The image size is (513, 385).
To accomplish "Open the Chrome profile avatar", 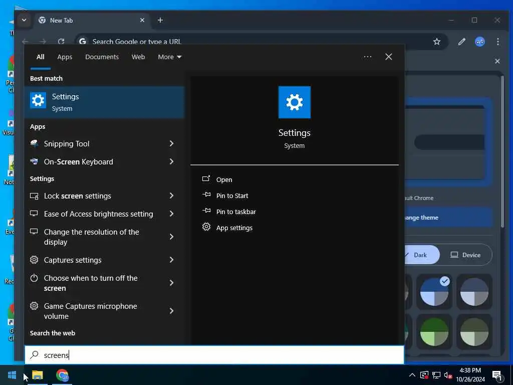I will 479,42.
